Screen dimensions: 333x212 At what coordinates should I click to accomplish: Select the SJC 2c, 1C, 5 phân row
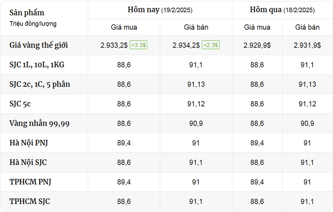click(x=166, y=84)
